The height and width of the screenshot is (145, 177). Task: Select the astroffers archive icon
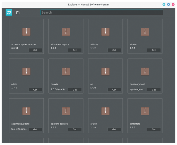[145, 111]
